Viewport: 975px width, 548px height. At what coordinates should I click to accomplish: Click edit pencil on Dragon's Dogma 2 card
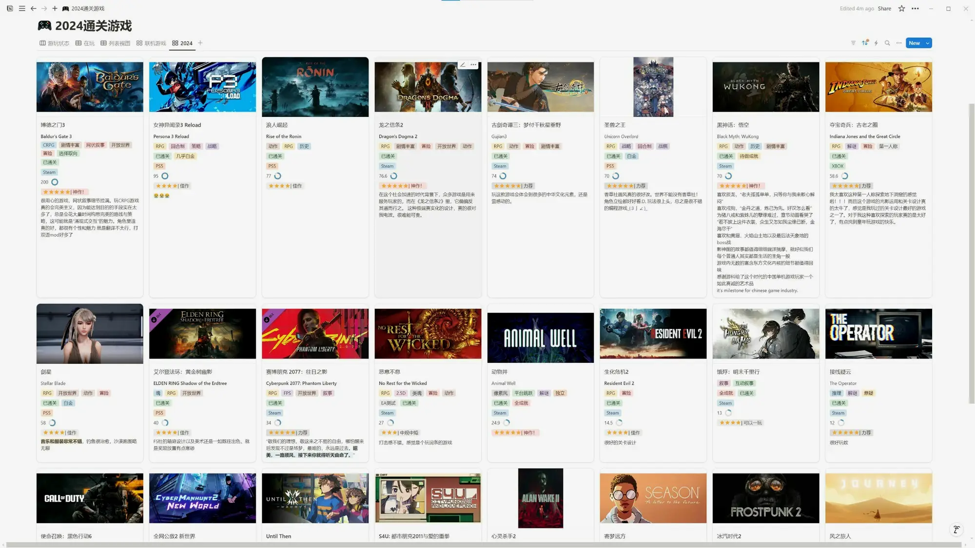point(463,65)
